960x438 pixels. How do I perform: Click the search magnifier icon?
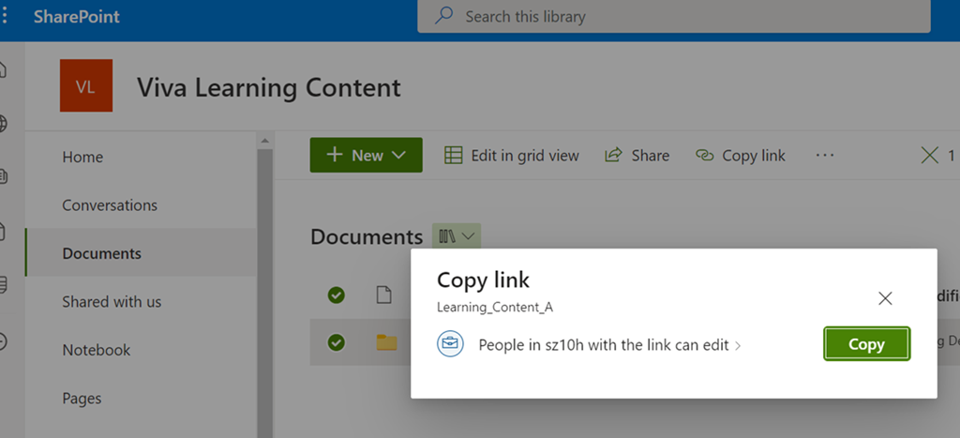coord(443,16)
